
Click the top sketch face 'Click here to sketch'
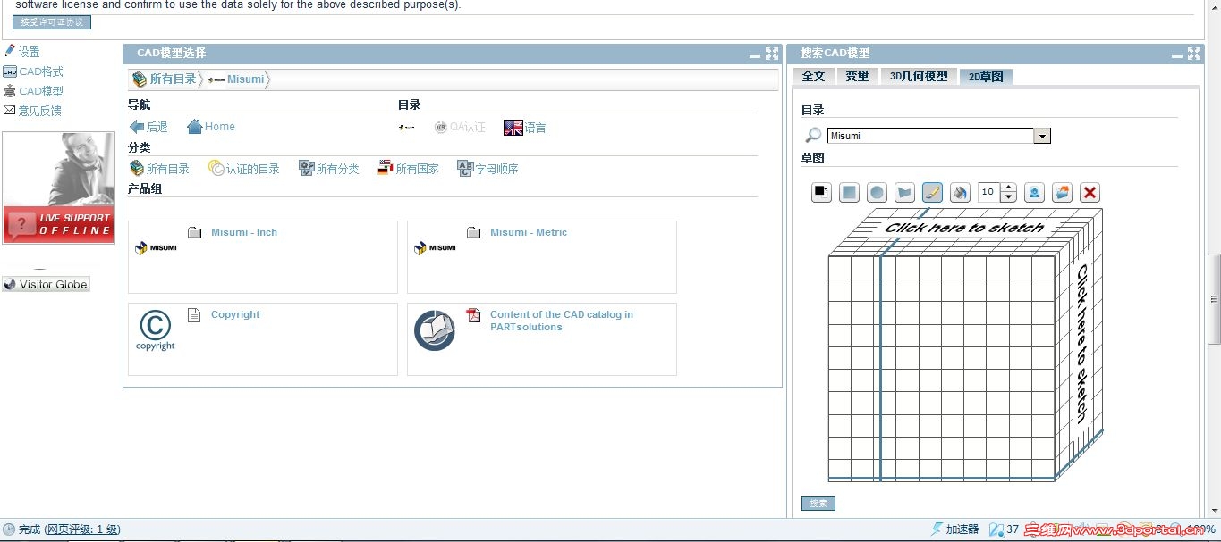click(x=964, y=228)
